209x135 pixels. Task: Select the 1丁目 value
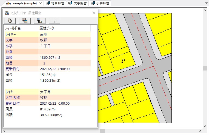pyautogui.click(x=45, y=46)
